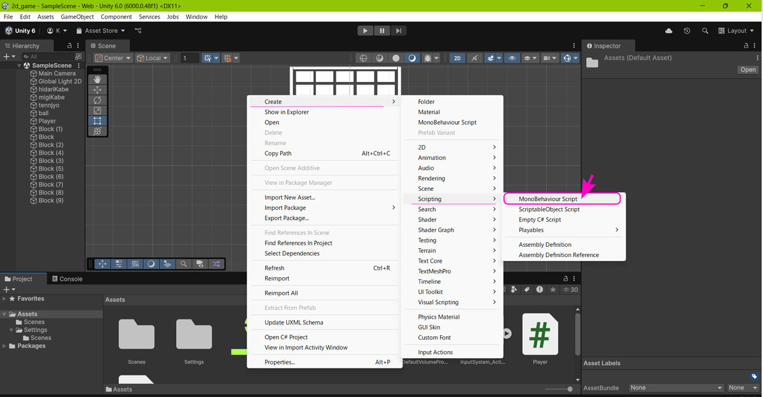Choose MonoBehaviour Script under Scripting submenu

pos(547,199)
